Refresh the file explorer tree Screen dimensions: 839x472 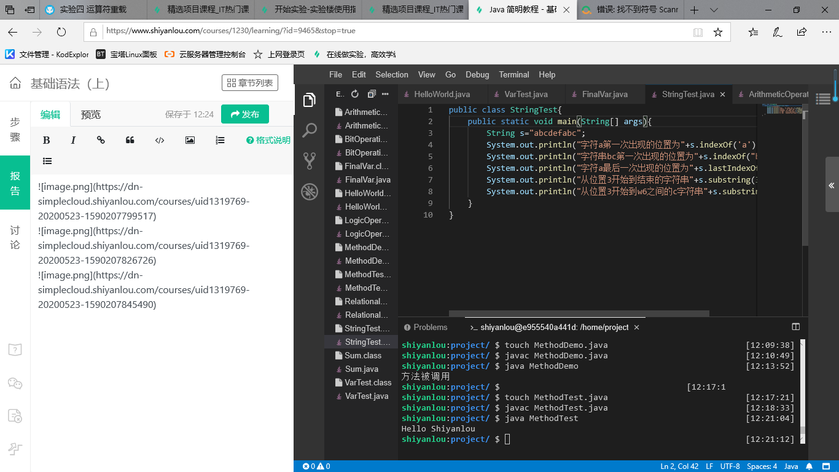tap(354, 94)
